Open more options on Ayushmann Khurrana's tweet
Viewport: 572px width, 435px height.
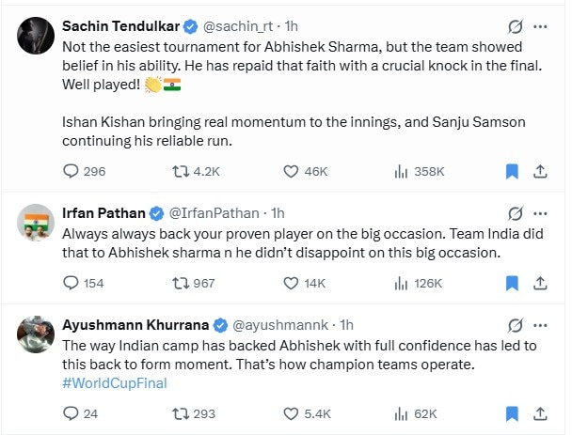click(x=542, y=325)
